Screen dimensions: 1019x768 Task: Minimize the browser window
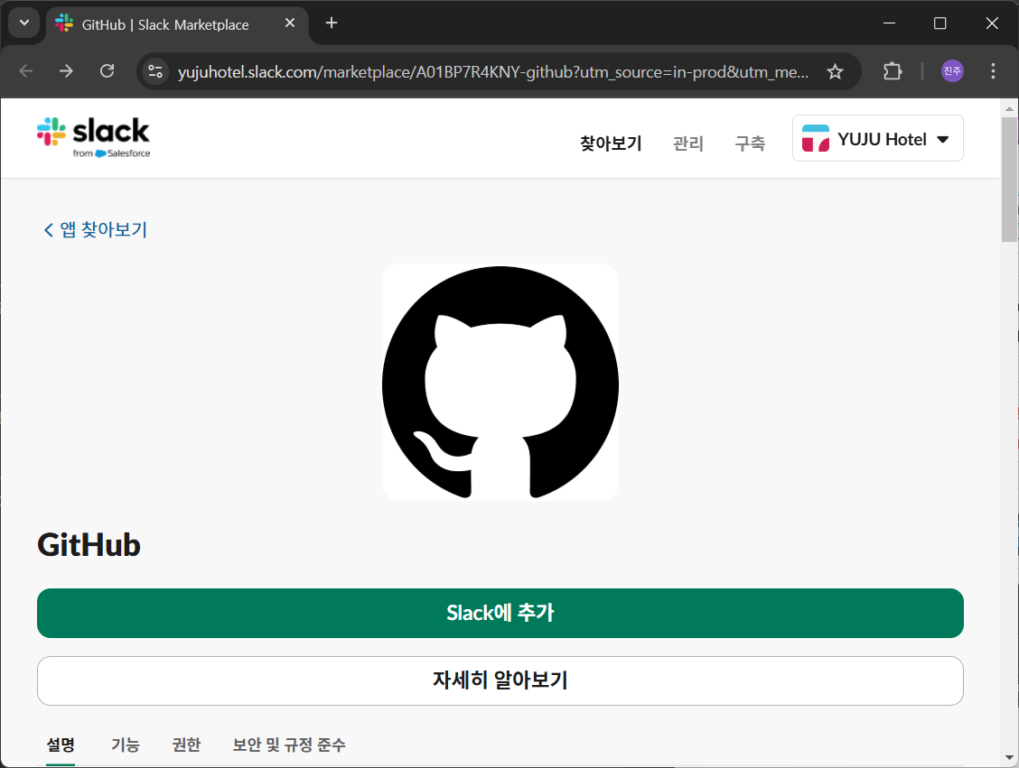[890, 23]
